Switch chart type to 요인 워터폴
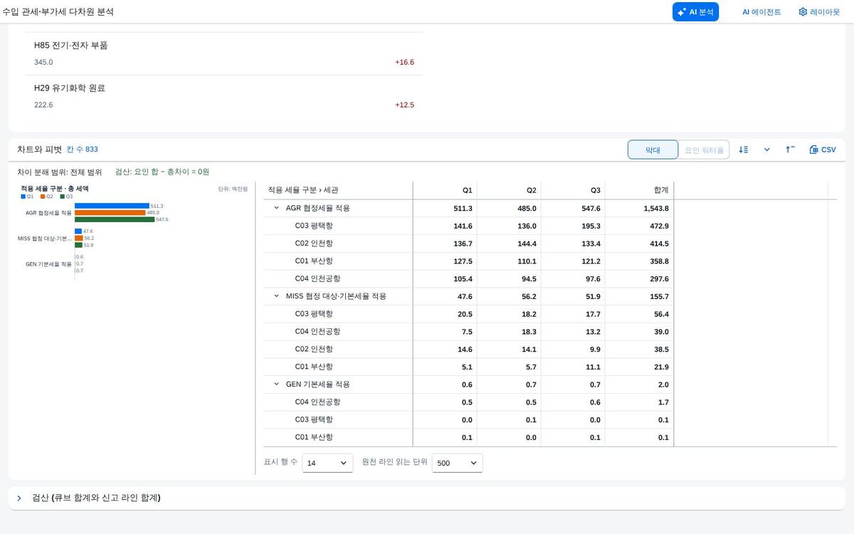This screenshot has height=534, width=854. [x=704, y=150]
